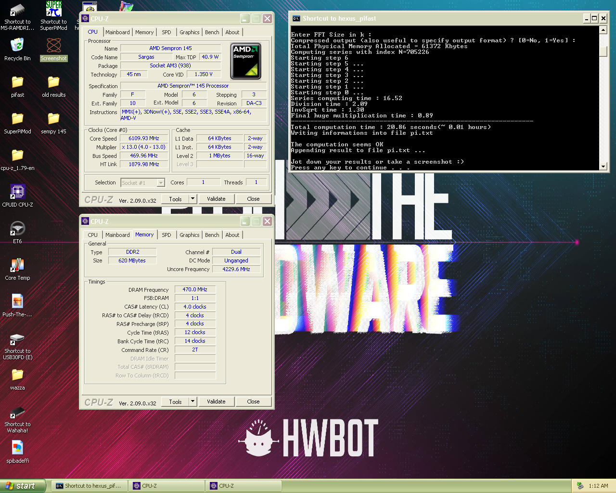Screen dimensions: 616x493
Task: Open About tab in top CPU-Z
Action: (232, 32)
